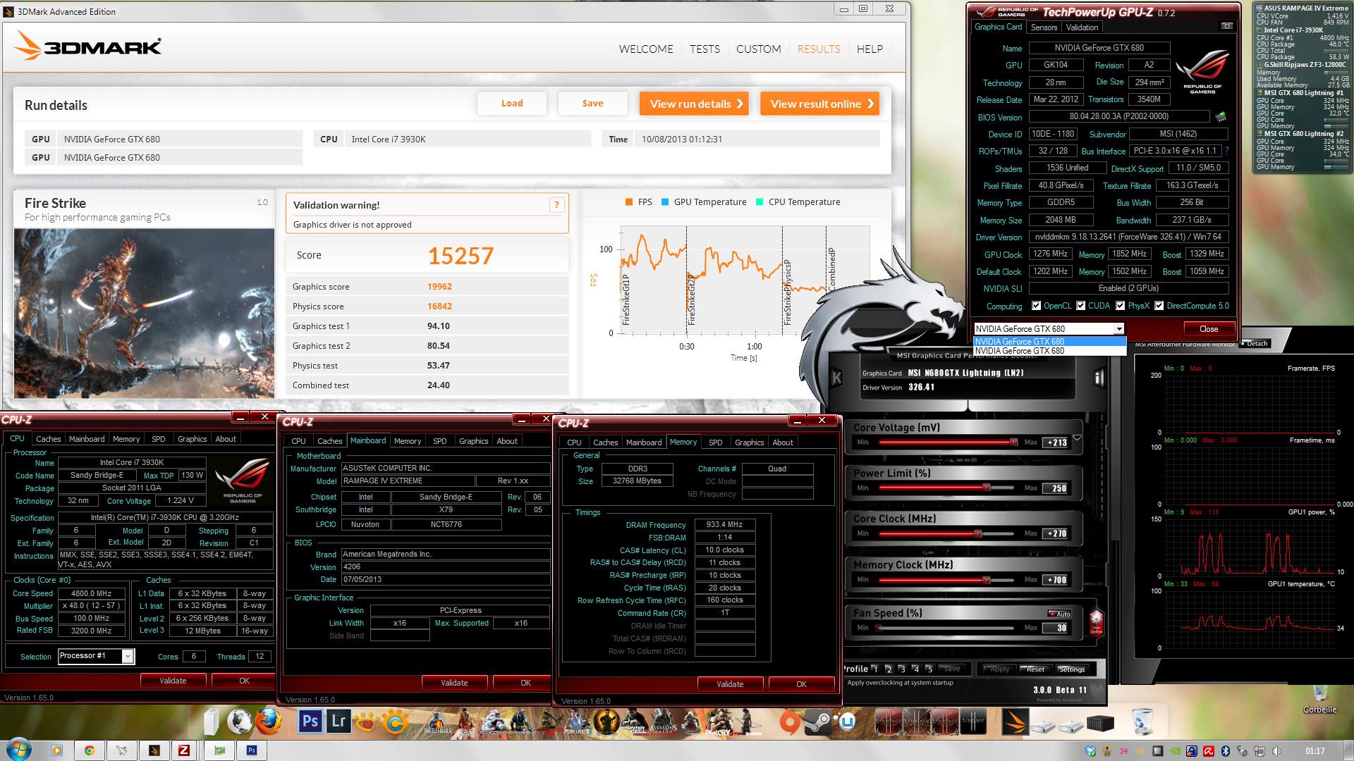
Task: Open the globe network icon in the dock
Action: click(240, 721)
